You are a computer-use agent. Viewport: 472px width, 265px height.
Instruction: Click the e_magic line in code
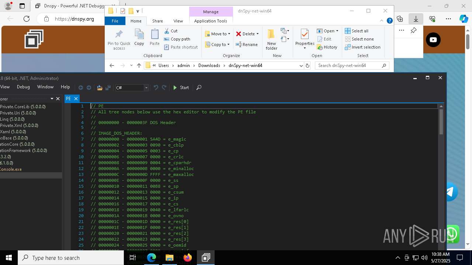[x=138, y=139]
